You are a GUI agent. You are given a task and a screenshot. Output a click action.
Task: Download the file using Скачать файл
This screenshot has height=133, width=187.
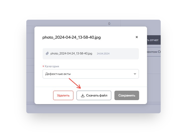tap(94, 95)
